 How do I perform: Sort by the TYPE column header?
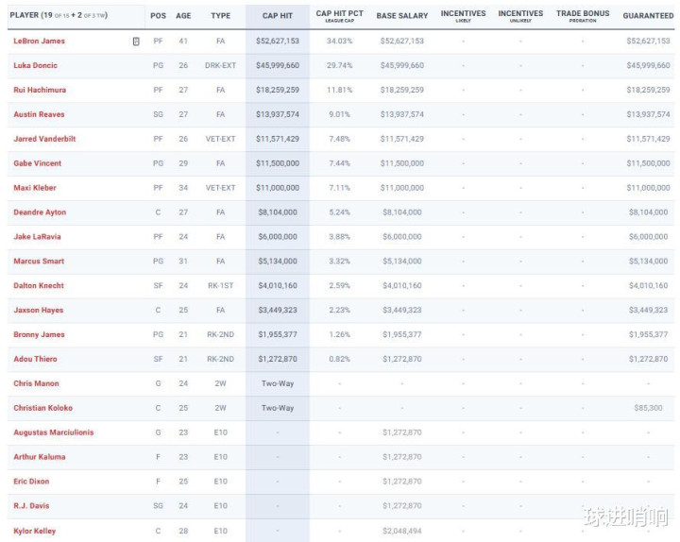click(220, 16)
